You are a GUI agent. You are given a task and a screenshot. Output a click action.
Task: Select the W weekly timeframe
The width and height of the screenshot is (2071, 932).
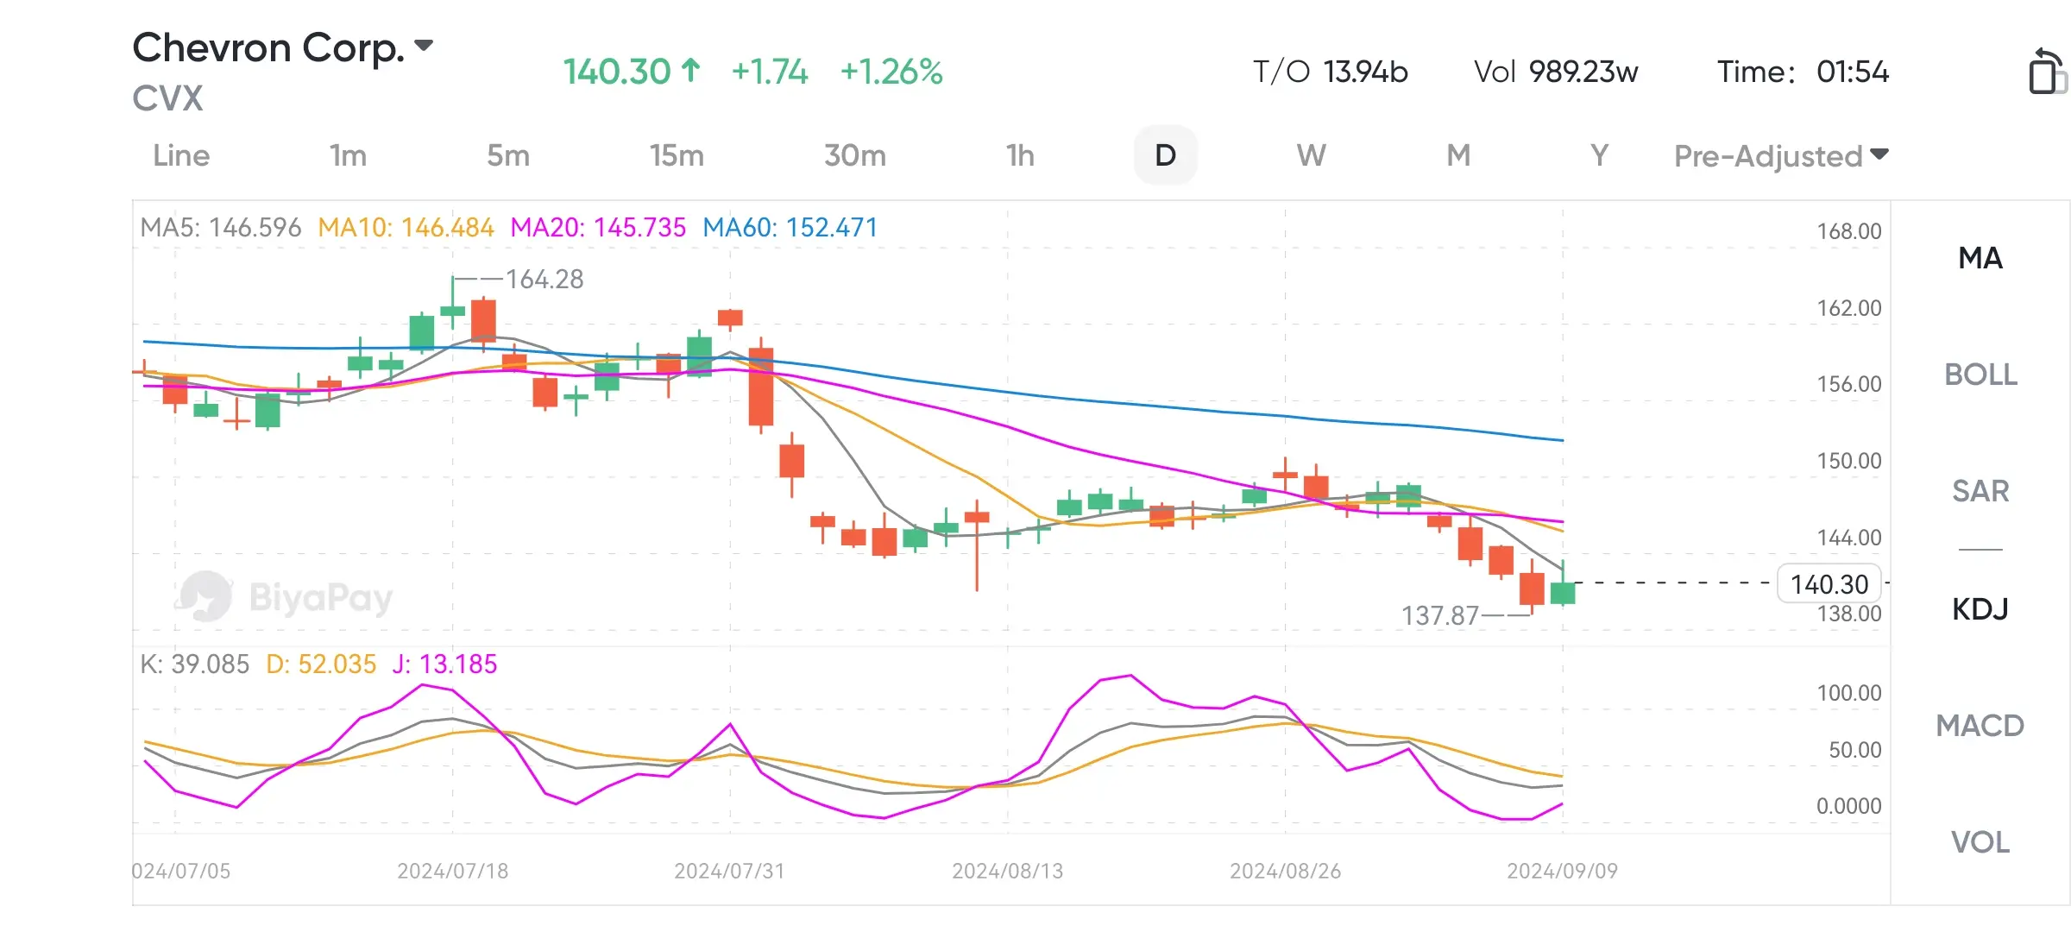pyautogui.click(x=1311, y=155)
